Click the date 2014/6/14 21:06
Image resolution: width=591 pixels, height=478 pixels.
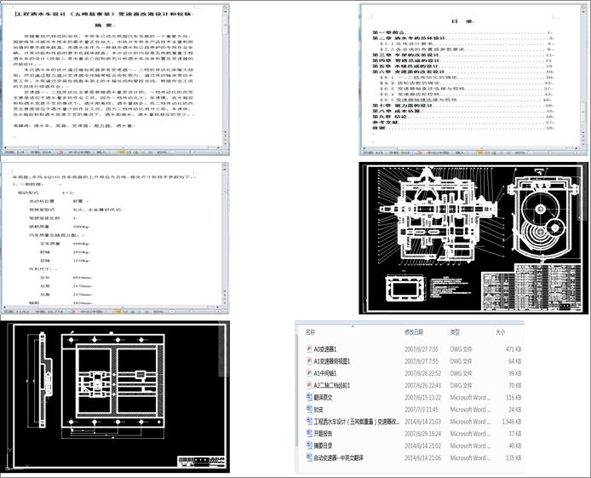pyautogui.click(x=423, y=458)
